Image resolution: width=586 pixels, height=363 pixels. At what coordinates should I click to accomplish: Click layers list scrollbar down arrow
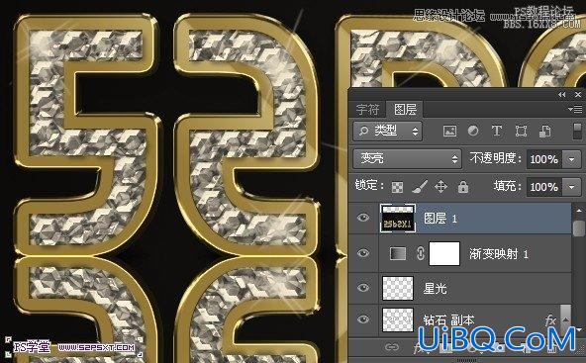coord(578,329)
